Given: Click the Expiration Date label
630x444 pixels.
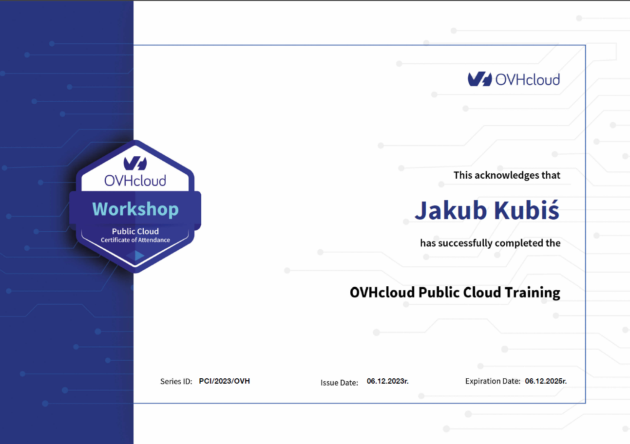Looking at the screenshot, I should (493, 381).
